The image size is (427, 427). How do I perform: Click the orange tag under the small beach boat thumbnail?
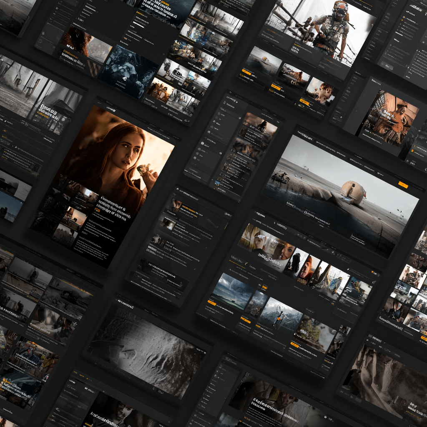coord(246,72)
